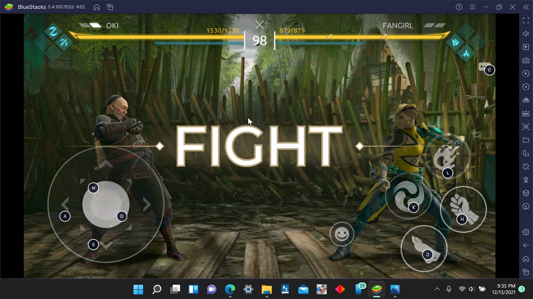Open the location pin sidebar icon
Viewport: 533px width, 299px height.
pos(526,180)
